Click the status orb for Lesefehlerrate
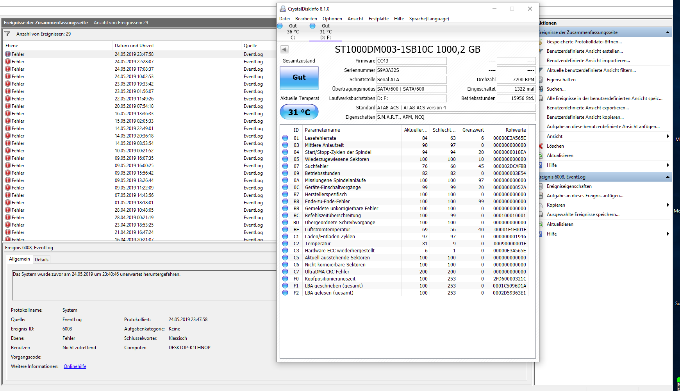The image size is (680, 391). point(285,138)
